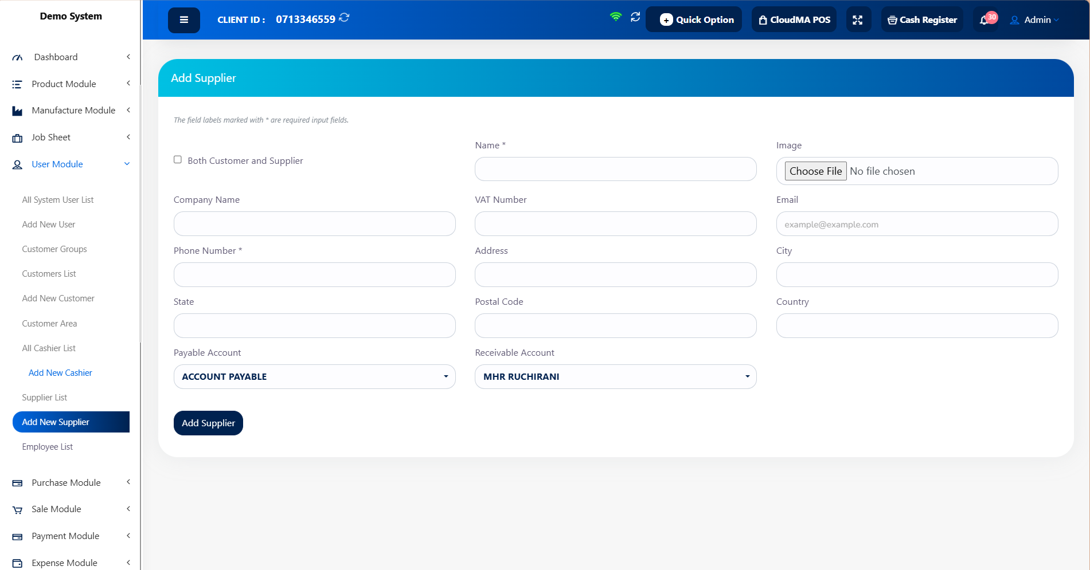The width and height of the screenshot is (1090, 570).
Task: Click the VAT Number input field
Action: pos(616,223)
